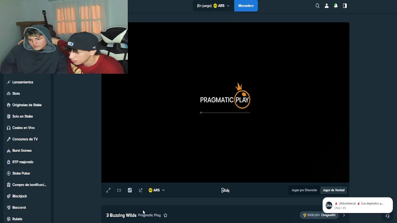Click the Originales de Stake flame icon

[9, 105]
